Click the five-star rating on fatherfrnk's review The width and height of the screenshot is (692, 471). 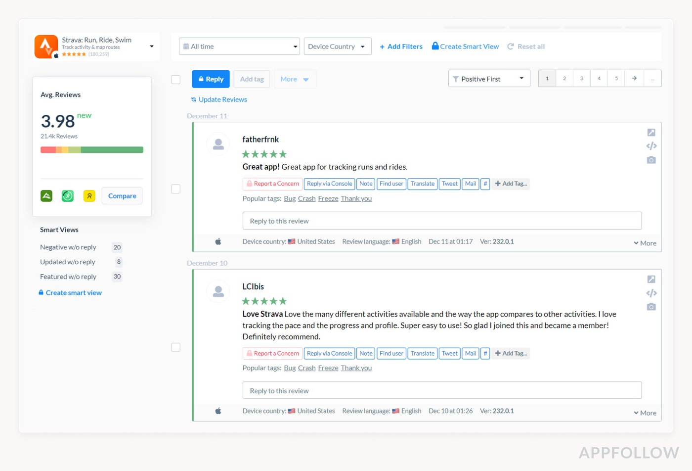tap(264, 154)
